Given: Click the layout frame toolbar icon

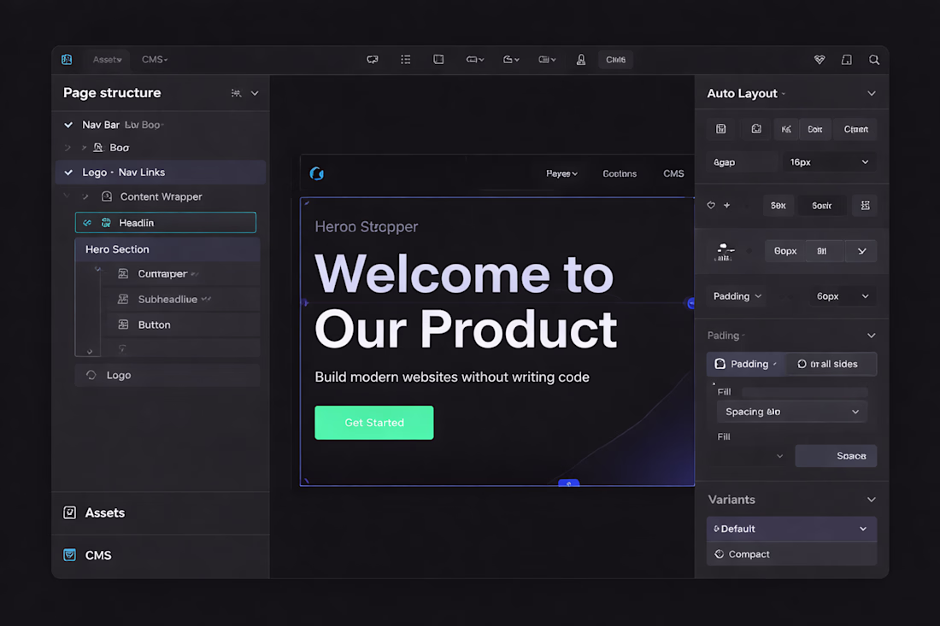Looking at the screenshot, I should coord(439,59).
